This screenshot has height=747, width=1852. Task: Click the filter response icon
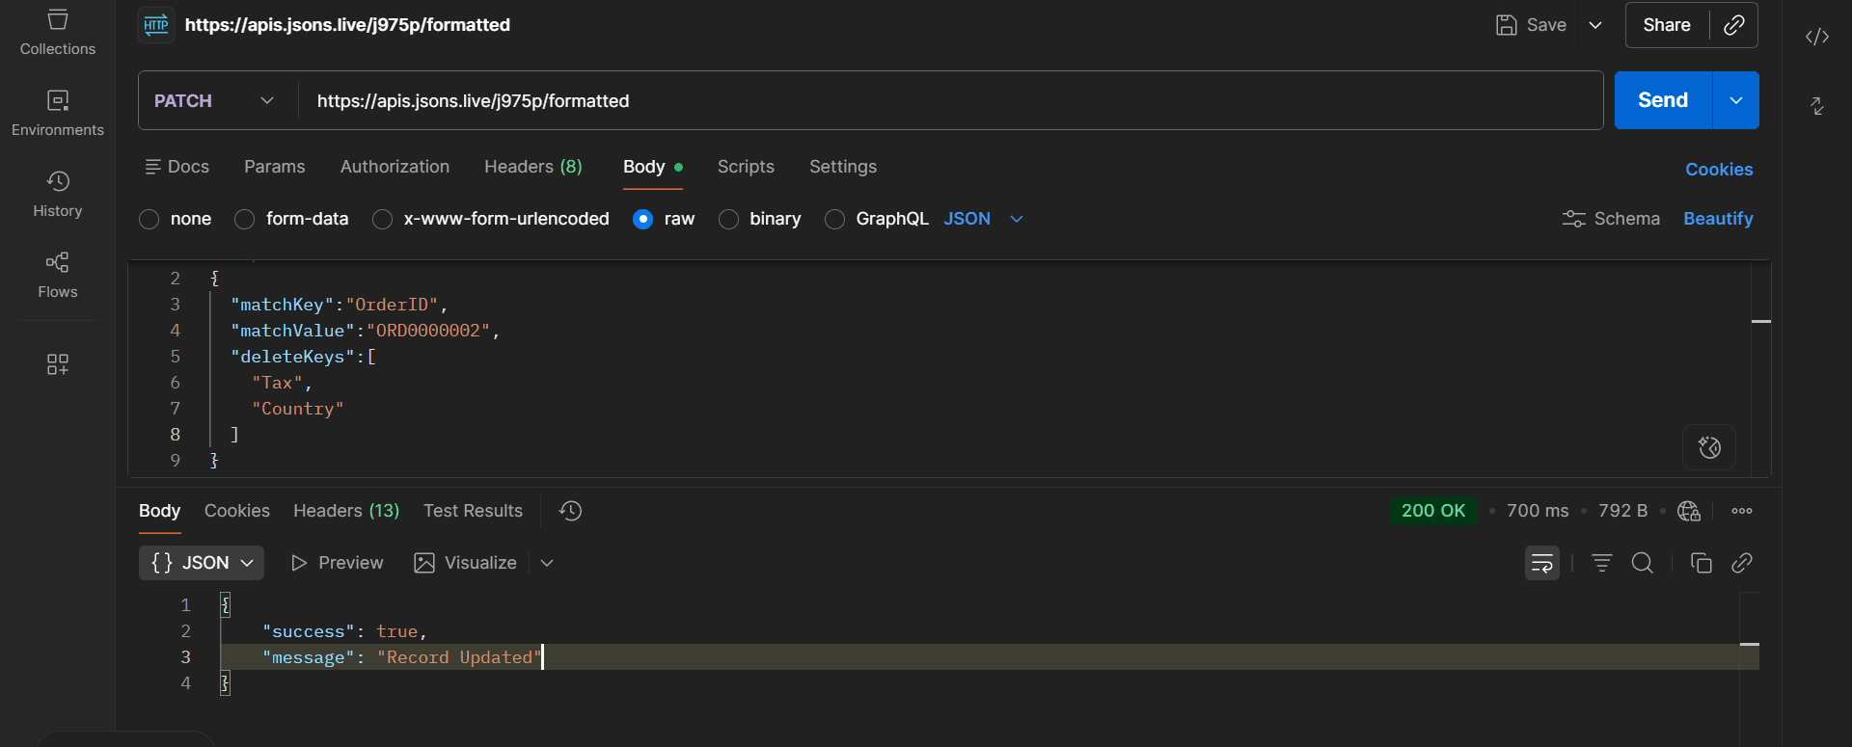(1602, 563)
